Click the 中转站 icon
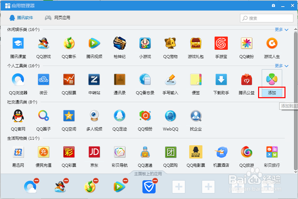The image size is (298, 199). click(94, 79)
